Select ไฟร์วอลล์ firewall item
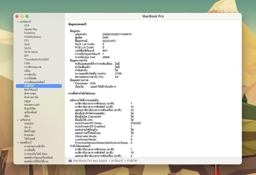Image resolution: width=256 pixels, height=175 pixels. (29, 139)
